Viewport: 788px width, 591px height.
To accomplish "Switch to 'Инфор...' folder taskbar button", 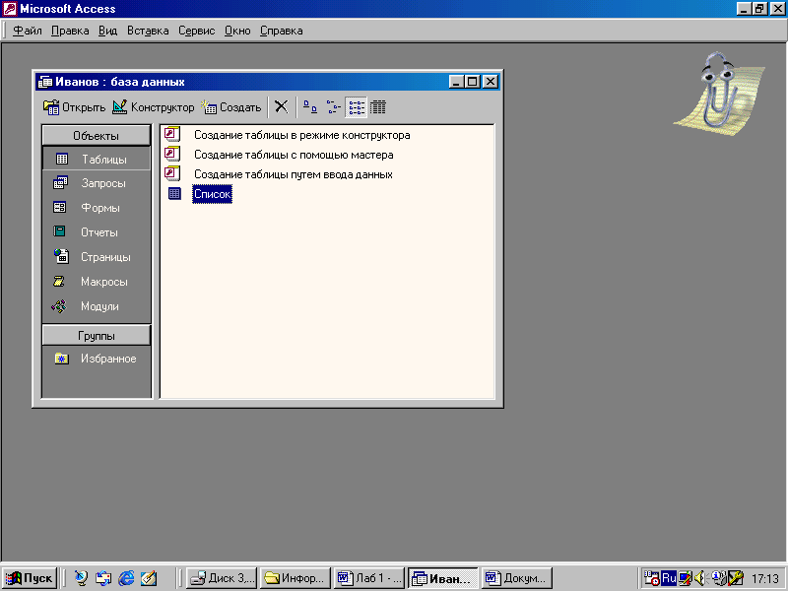I will pyautogui.click(x=295, y=578).
